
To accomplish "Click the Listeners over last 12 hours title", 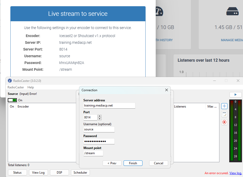I will [x=203, y=60].
